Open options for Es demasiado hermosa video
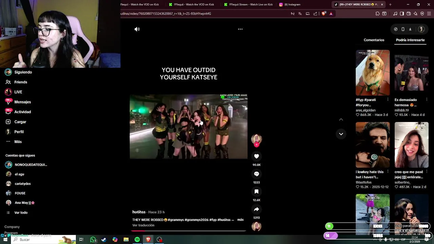The height and width of the screenshot is (244, 434). (427, 100)
